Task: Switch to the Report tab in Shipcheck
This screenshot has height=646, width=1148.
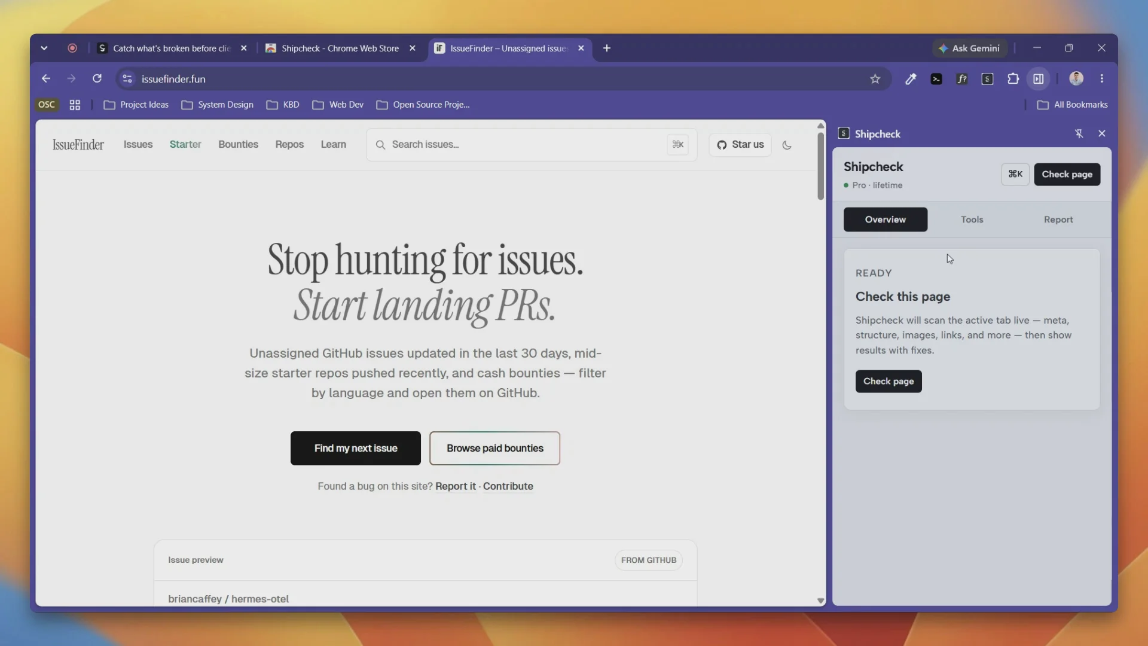Action: (x=1058, y=220)
